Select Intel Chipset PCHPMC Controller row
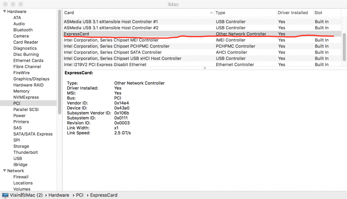Viewport: 347px width, 199px height. [202, 46]
